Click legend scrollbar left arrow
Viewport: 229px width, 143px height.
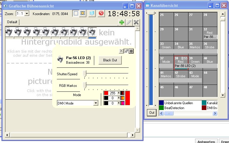(x=161, y=113)
